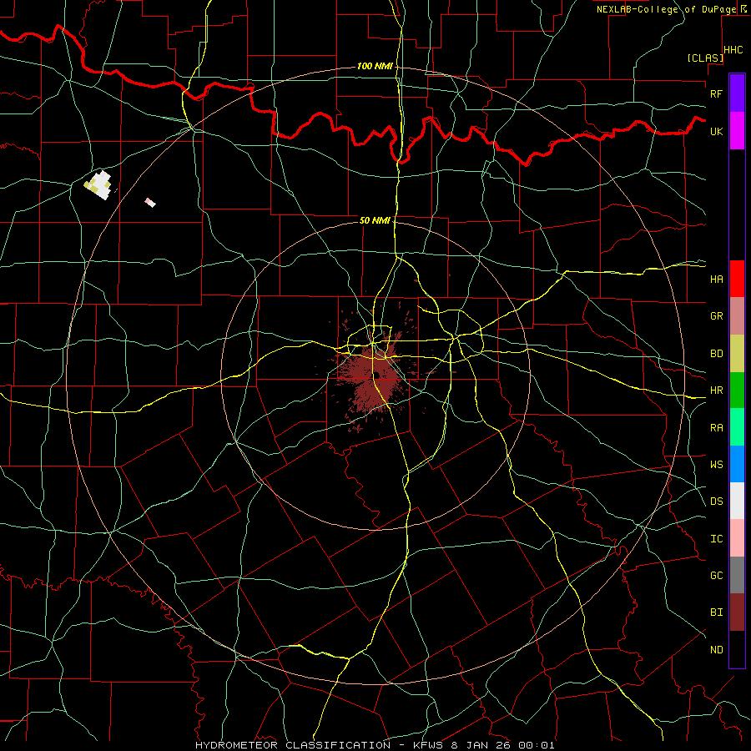Click the BD legend label
Image resolution: width=751 pixels, height=751 pixels.
point(716,354)
